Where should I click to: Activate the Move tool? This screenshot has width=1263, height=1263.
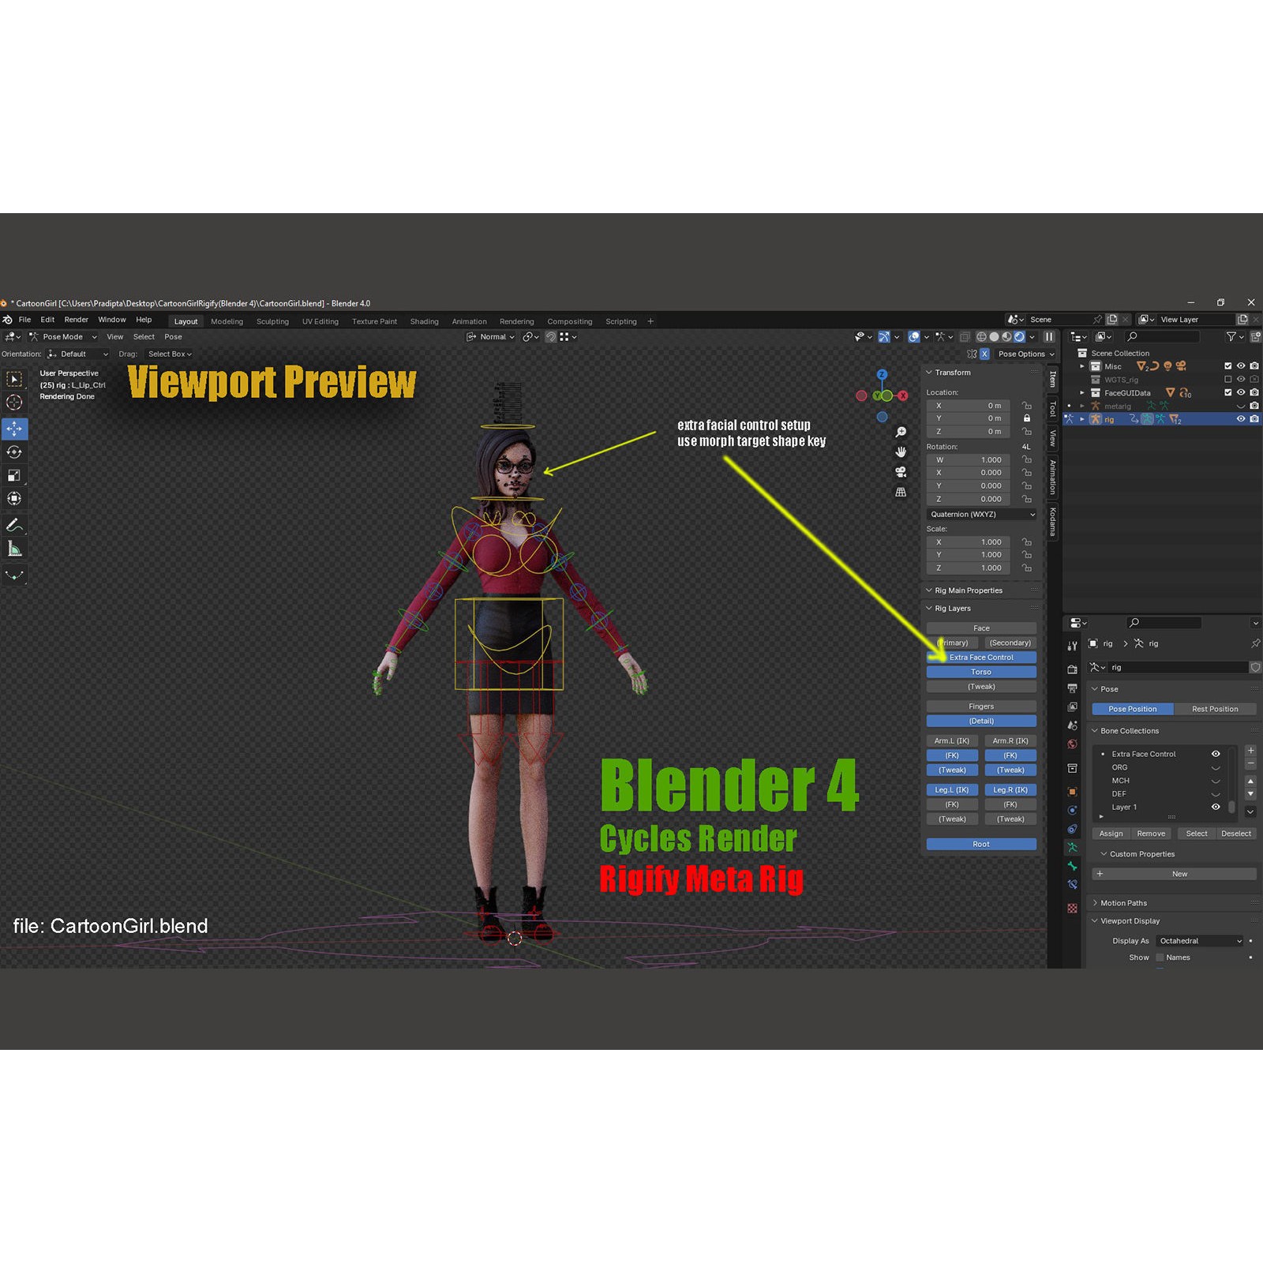coord(14,429)
